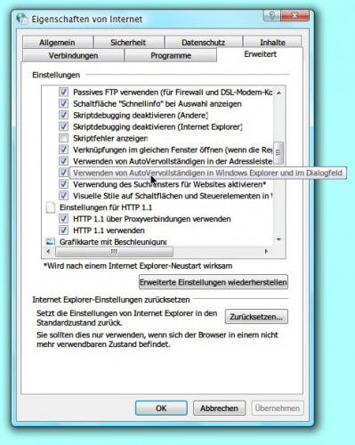
Task: Open the Allgemein tab
Action: 58,43
